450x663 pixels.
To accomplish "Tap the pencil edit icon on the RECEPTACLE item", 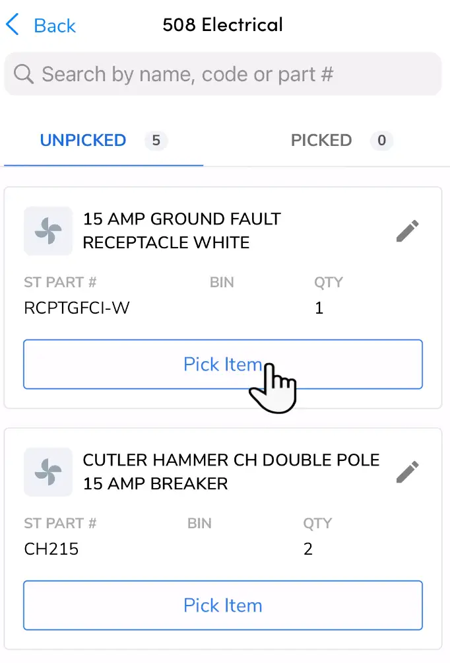I will pyautogui.click(x=408, y=230).
